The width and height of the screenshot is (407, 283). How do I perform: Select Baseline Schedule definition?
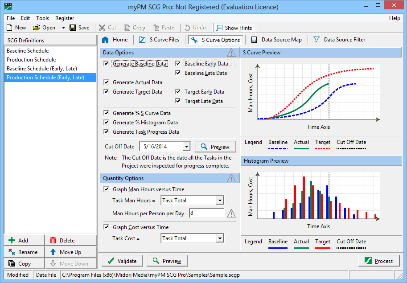[x=50, y=51]
